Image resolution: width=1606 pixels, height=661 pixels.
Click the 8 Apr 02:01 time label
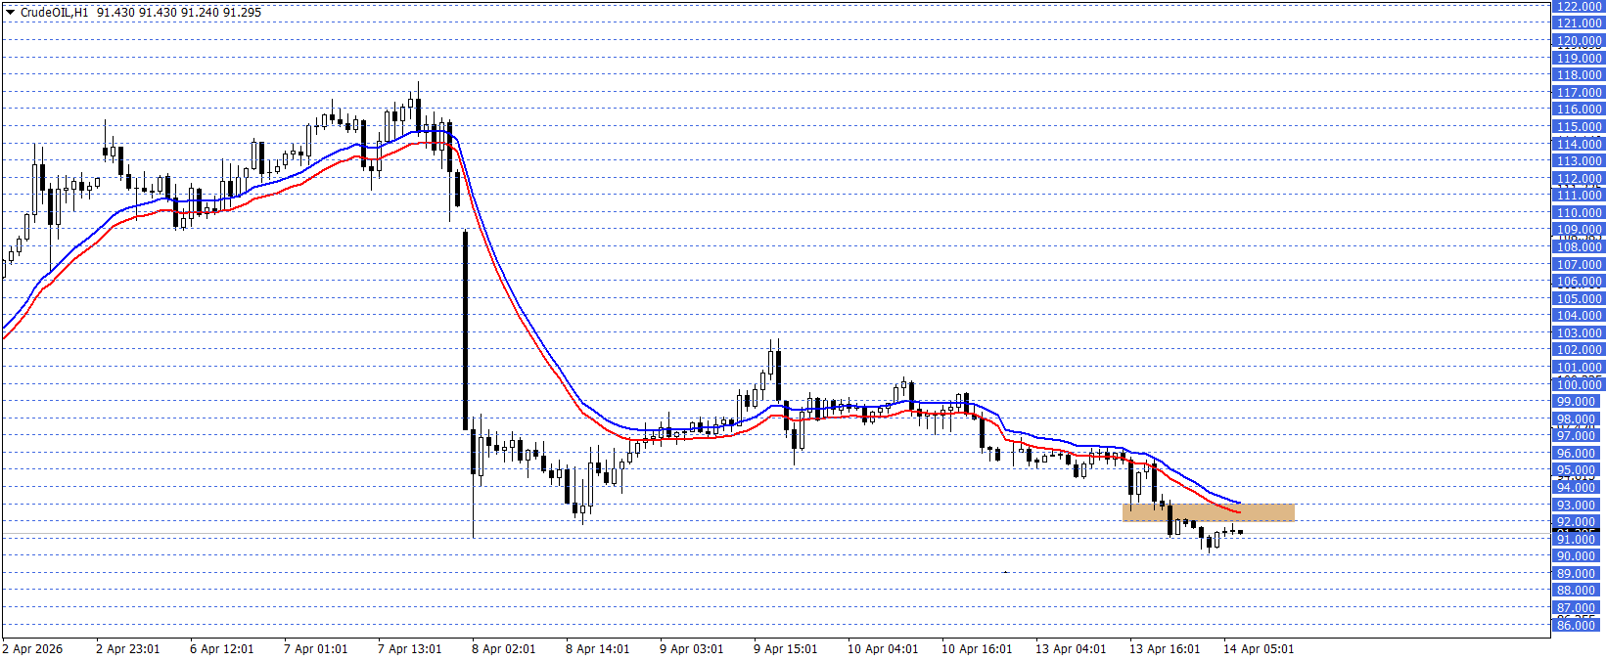click(x=503, y=649)
